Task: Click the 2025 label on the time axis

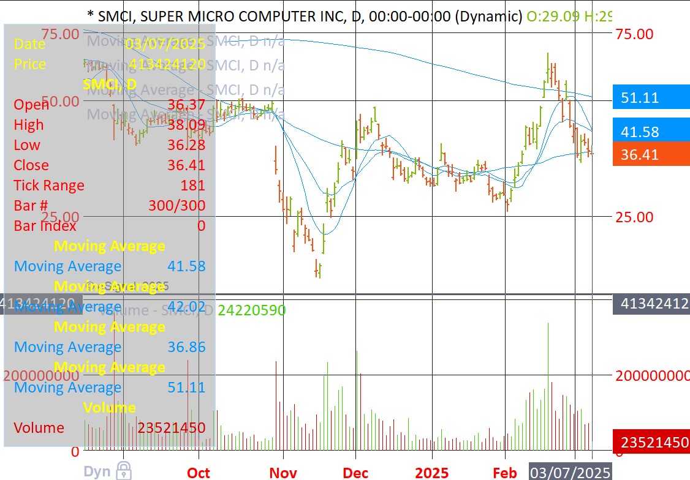Action: [x=431, y=473]
